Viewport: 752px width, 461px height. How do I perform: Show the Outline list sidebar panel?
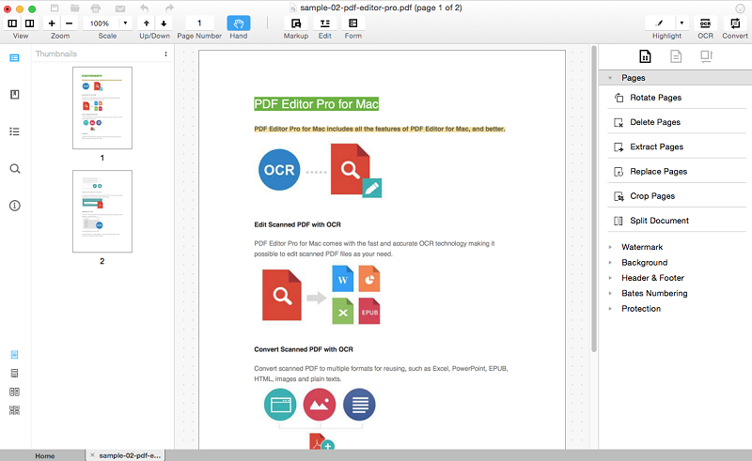pyautogui.click(x=14, y=131)
